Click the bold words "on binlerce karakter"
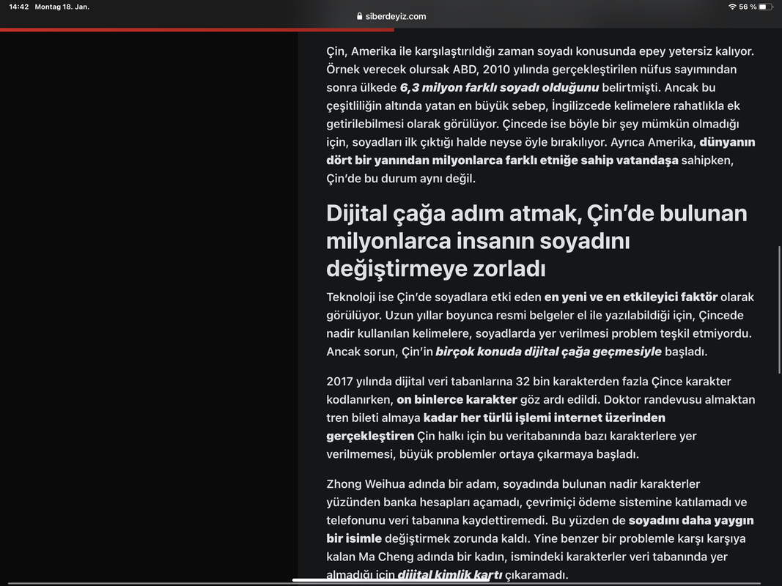This screenshot has height=586, width=782. click(x=457, y=400)
